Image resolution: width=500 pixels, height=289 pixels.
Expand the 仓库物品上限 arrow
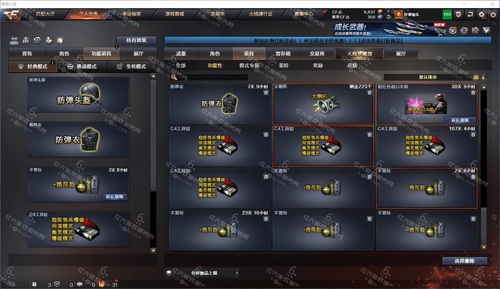click(237, 273)
